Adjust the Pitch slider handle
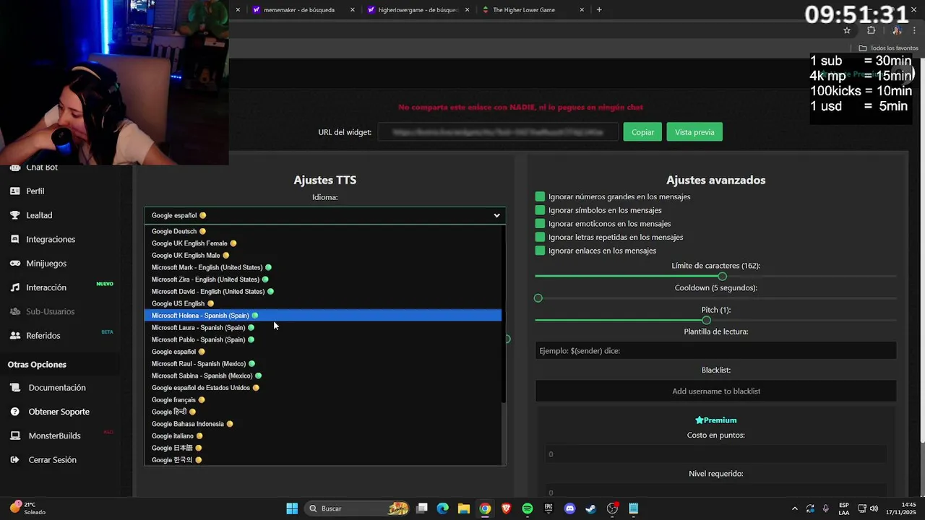This screenshot has height=520, width=925. (x=706, y=321)
